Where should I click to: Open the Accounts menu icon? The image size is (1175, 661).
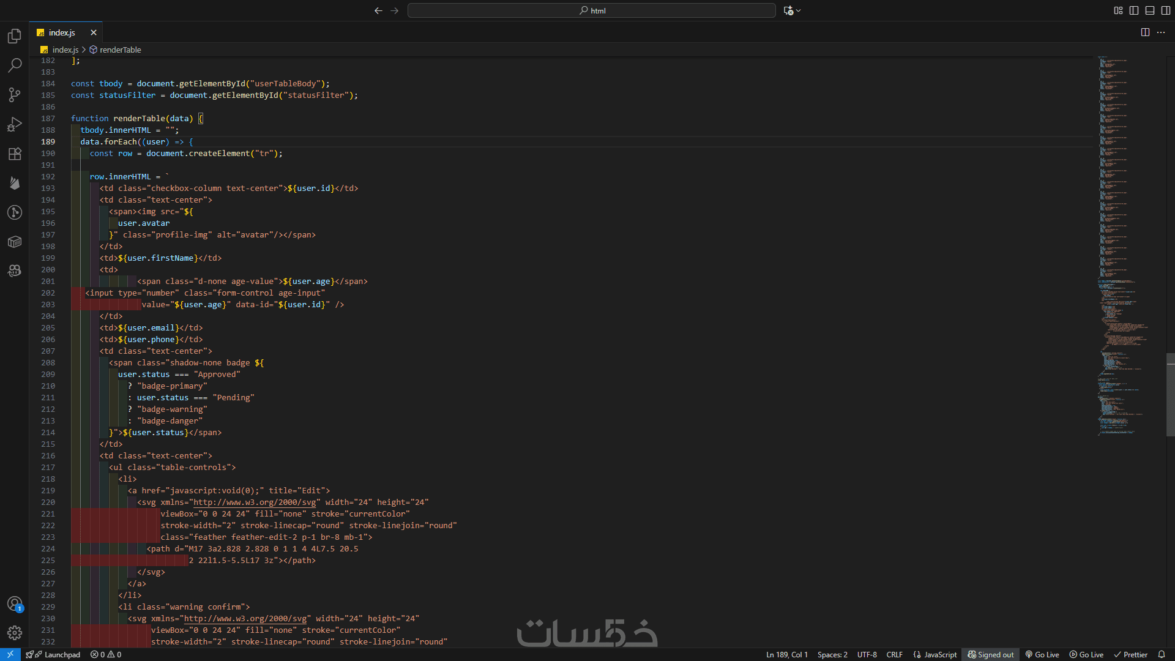(15, 603)
